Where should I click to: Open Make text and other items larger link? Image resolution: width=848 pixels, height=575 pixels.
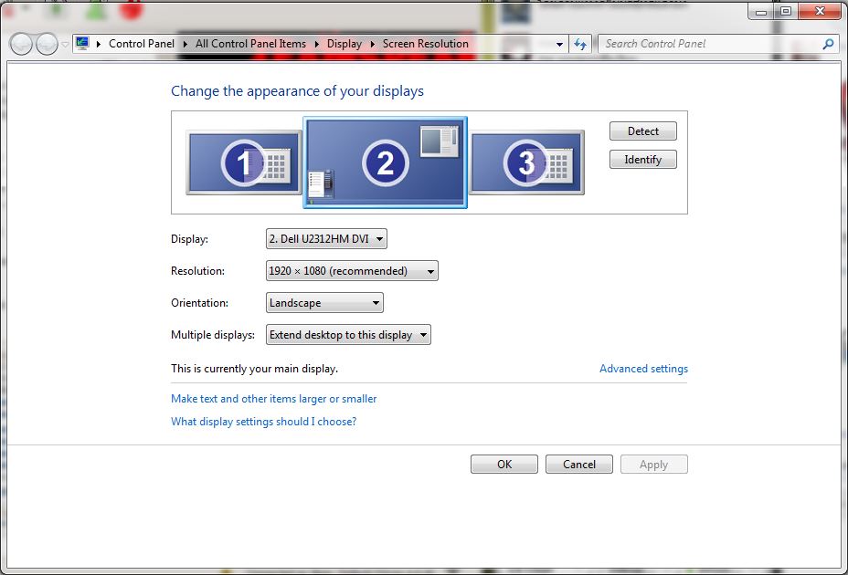point(273,399)
